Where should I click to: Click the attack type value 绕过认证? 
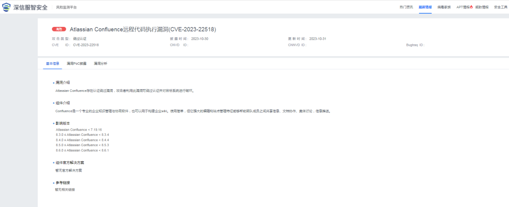(80, 39)
